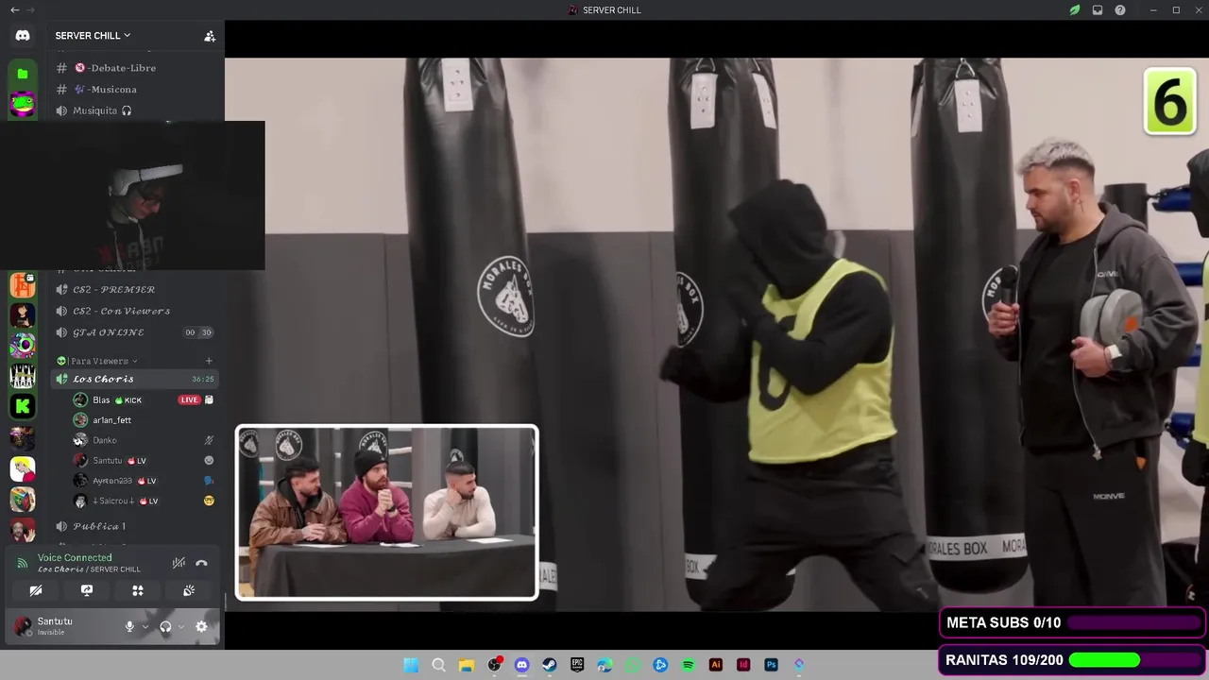The height and width of the screenshot is (680, 1209).
Task: Open OBS Studio from taskbar
Action: click(494, 665)
